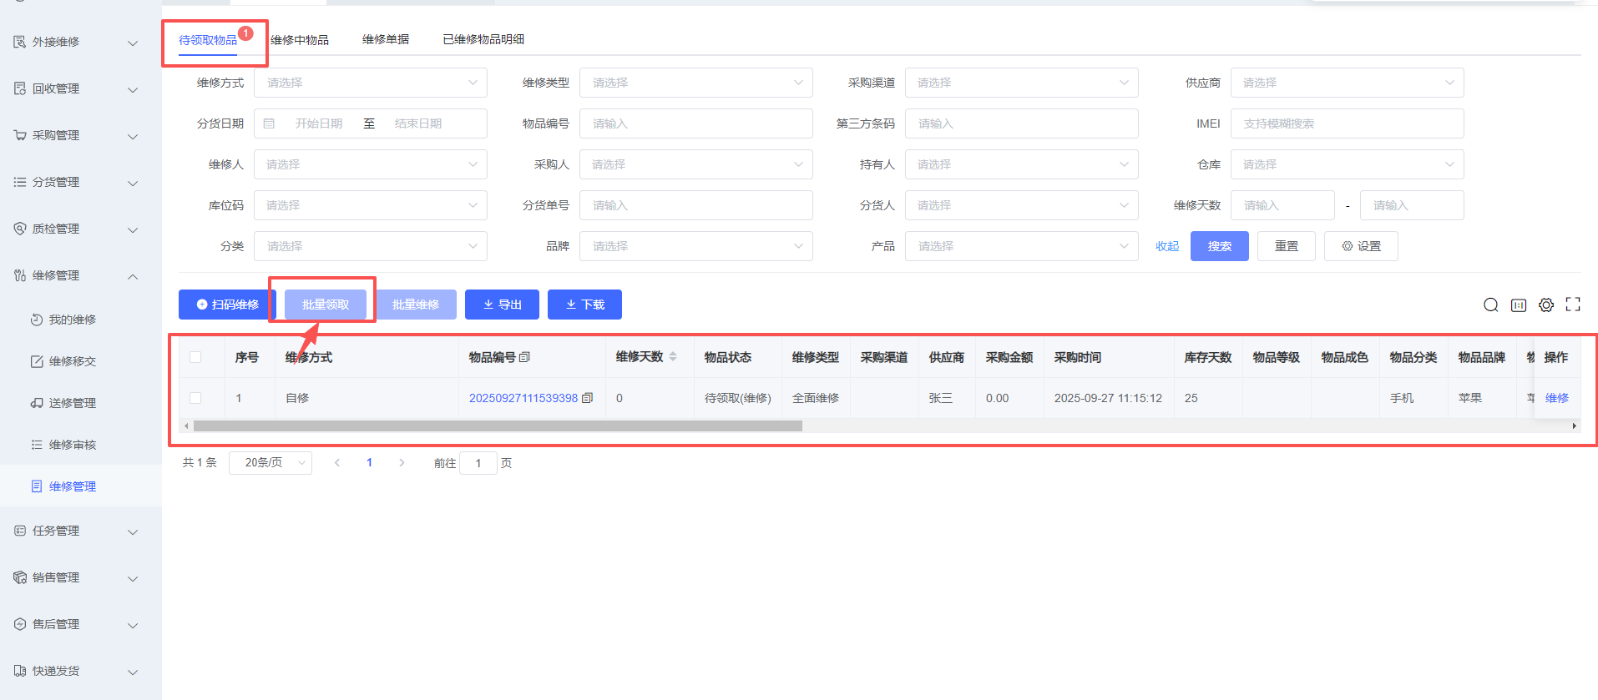Click the table horizontal scrollbar
The width and height of the screenshot is (1598, 700).
tap(498, 426)
